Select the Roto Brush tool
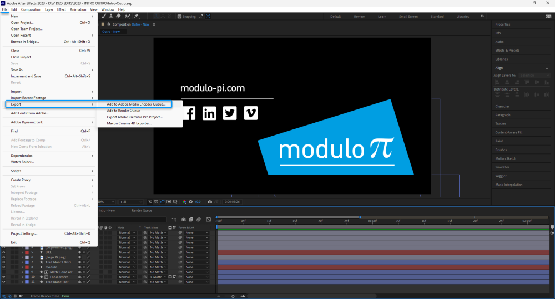 pyautogui.click(x=128, y=16)
